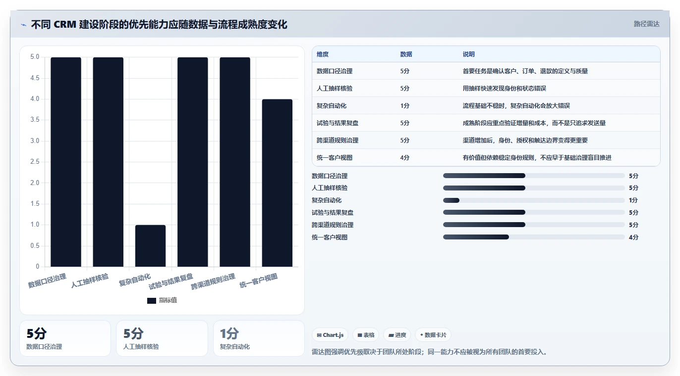Click the 1分 value in table

pos(404,106)
